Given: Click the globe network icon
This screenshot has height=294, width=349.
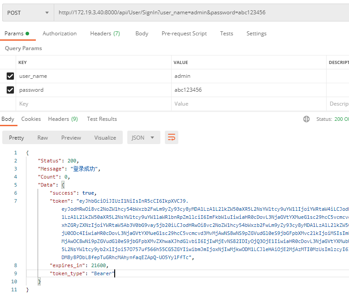Looking at the screenshot, I should (x=306, y=119).
